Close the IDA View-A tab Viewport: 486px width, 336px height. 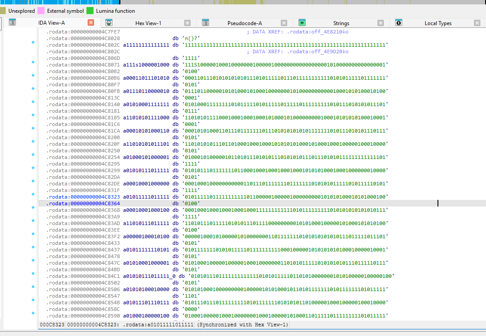[x=91, y=22]
